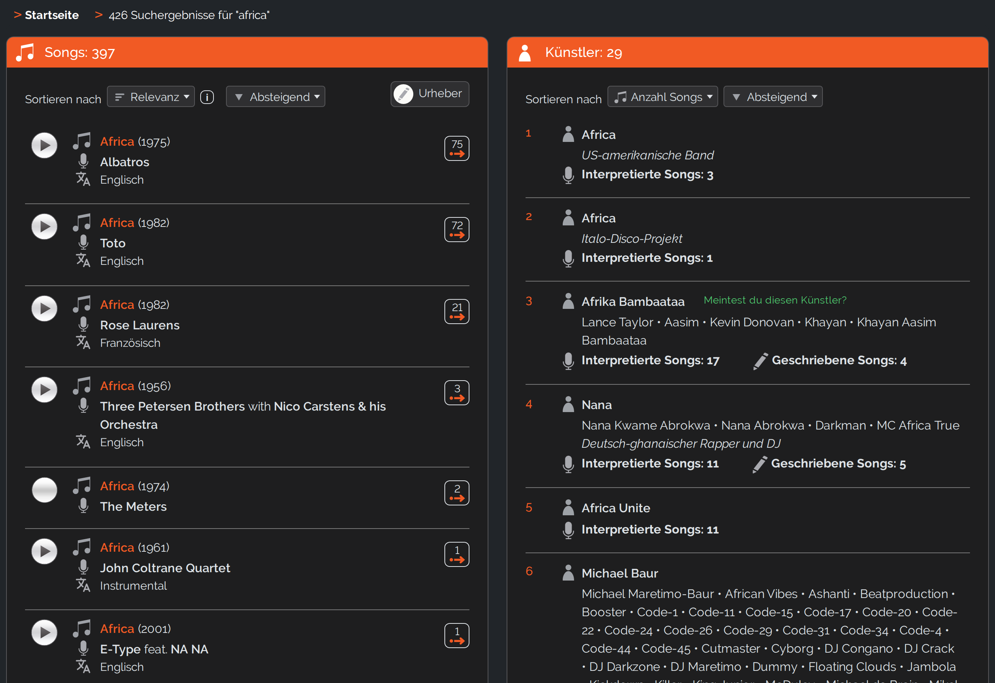Open The Meters artist link
This screenshot has height=683, width=995.
[133, 507]
